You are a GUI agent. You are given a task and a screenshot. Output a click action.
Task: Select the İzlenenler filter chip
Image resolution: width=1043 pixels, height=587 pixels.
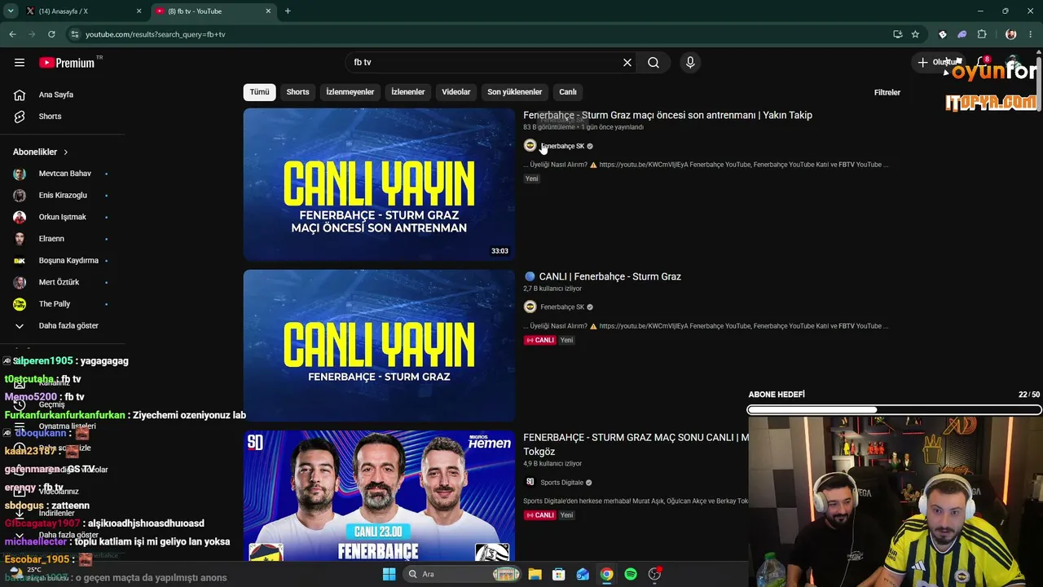pyautogui.click(x=408, y=92)
